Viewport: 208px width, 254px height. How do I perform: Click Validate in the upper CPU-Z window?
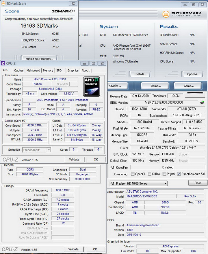pos(74,160)
